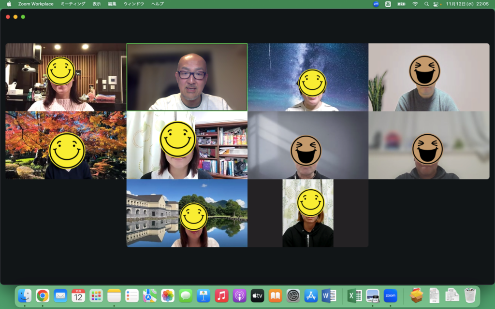Click the Spotlight search magnifier icon
The height and width of the screenshot is (309, 495).
tap(426, 4)
